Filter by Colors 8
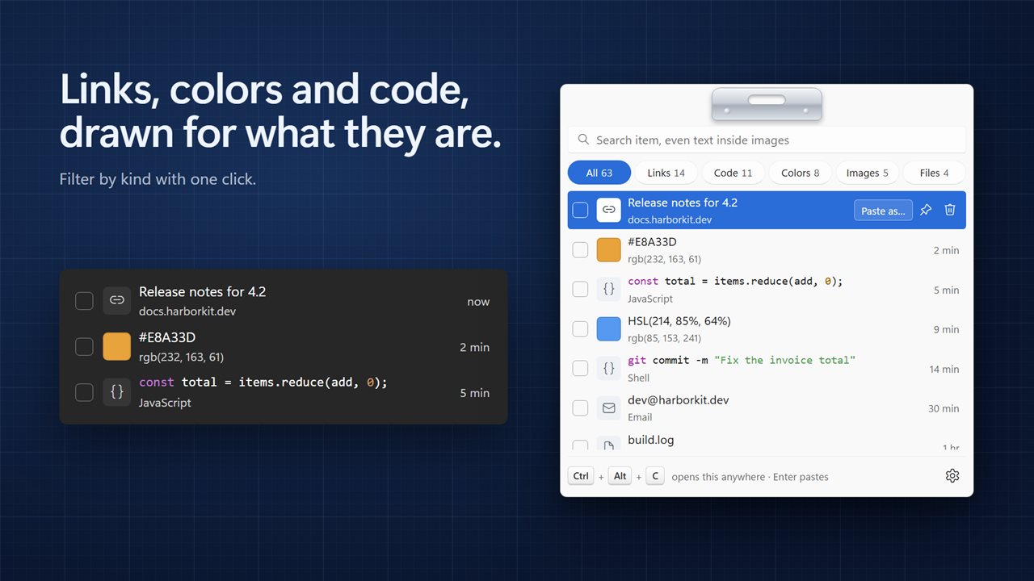 (x=800, y=173)
